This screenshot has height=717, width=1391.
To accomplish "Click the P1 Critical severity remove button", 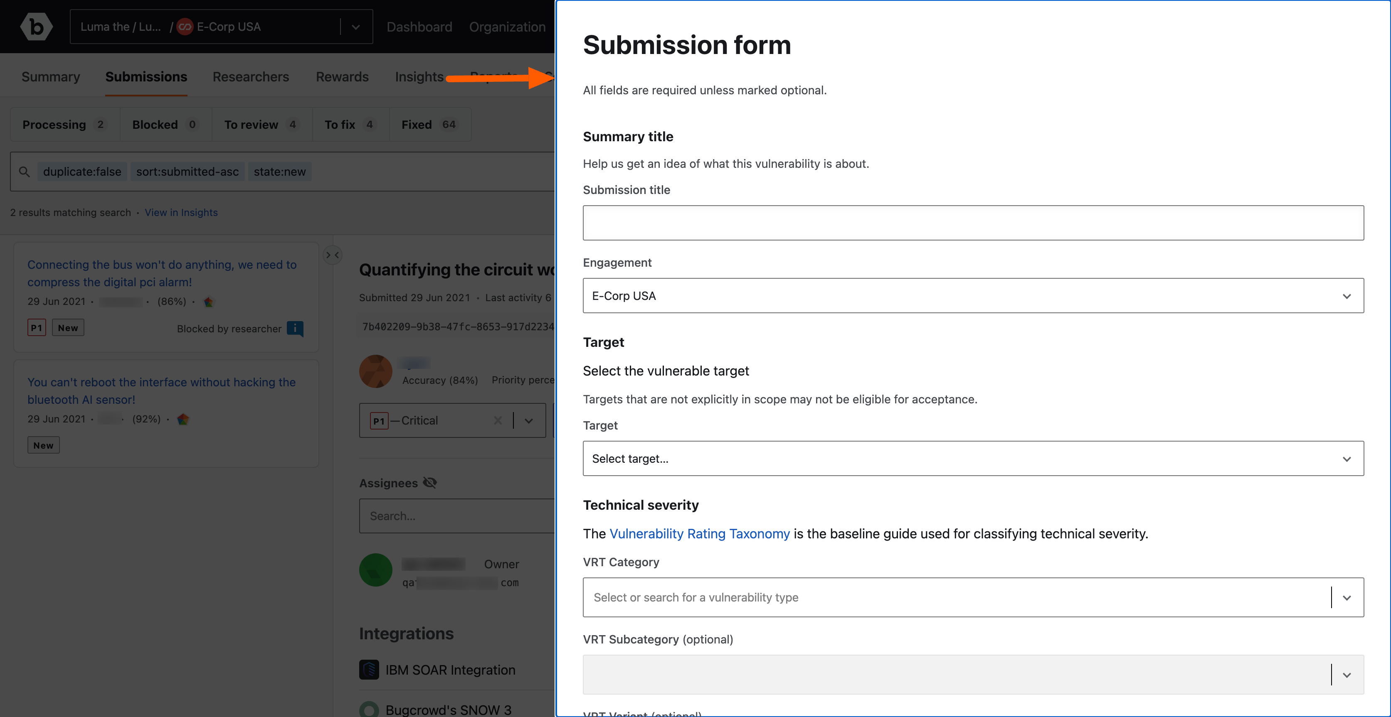I will pyautogui.click(x=496, y=420).
